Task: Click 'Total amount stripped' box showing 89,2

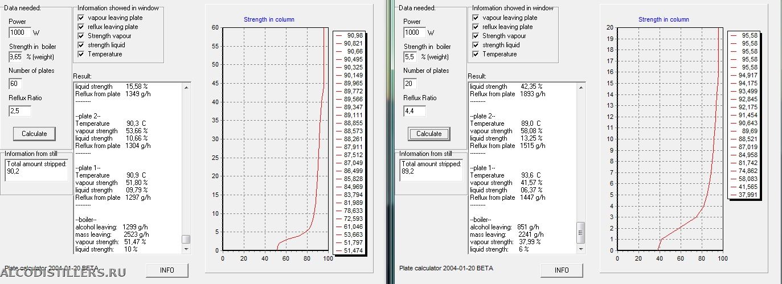Action: coord(431,170)
